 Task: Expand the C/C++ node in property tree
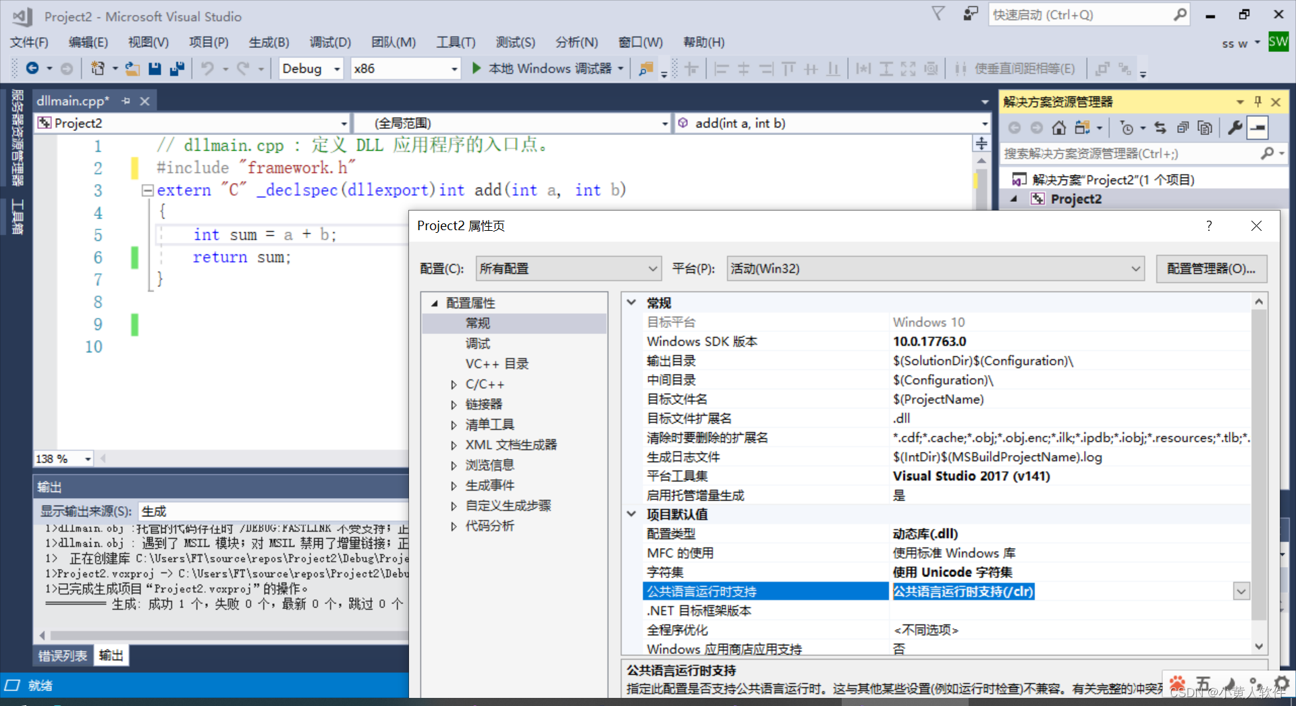coord(454,385)
